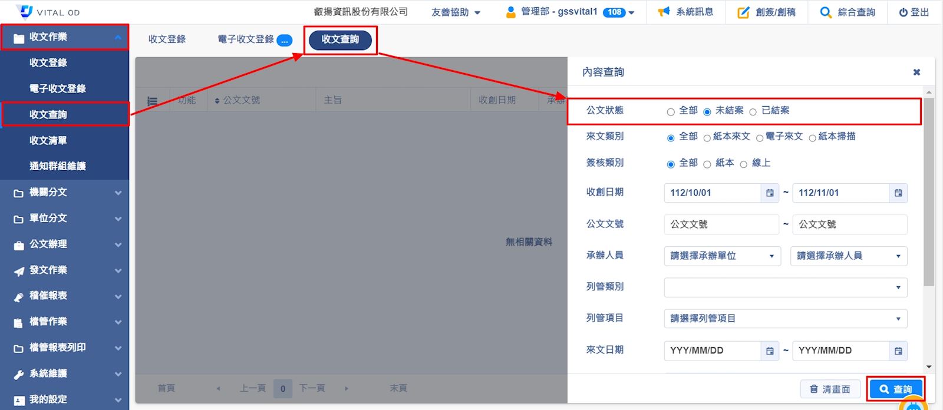Click the 檔管作業 file icon
Image resolution: width=943 pixels, height=410 pixels.
(19, 322)
